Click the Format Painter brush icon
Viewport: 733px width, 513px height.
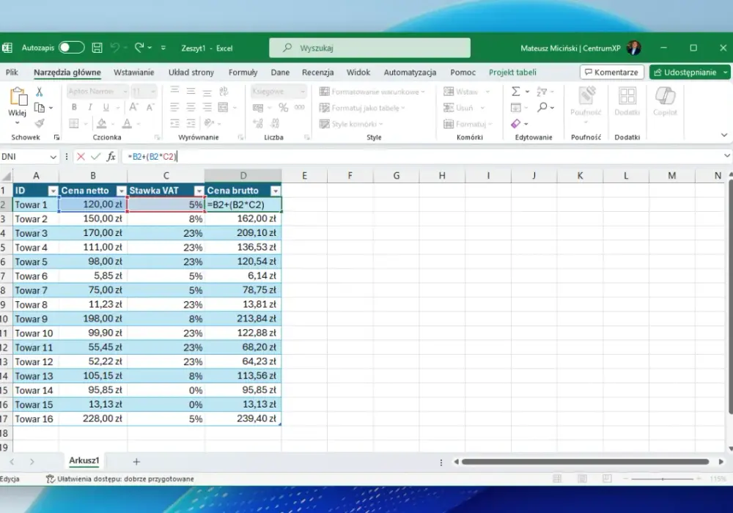pyautogui.click(x=40, y=123)
